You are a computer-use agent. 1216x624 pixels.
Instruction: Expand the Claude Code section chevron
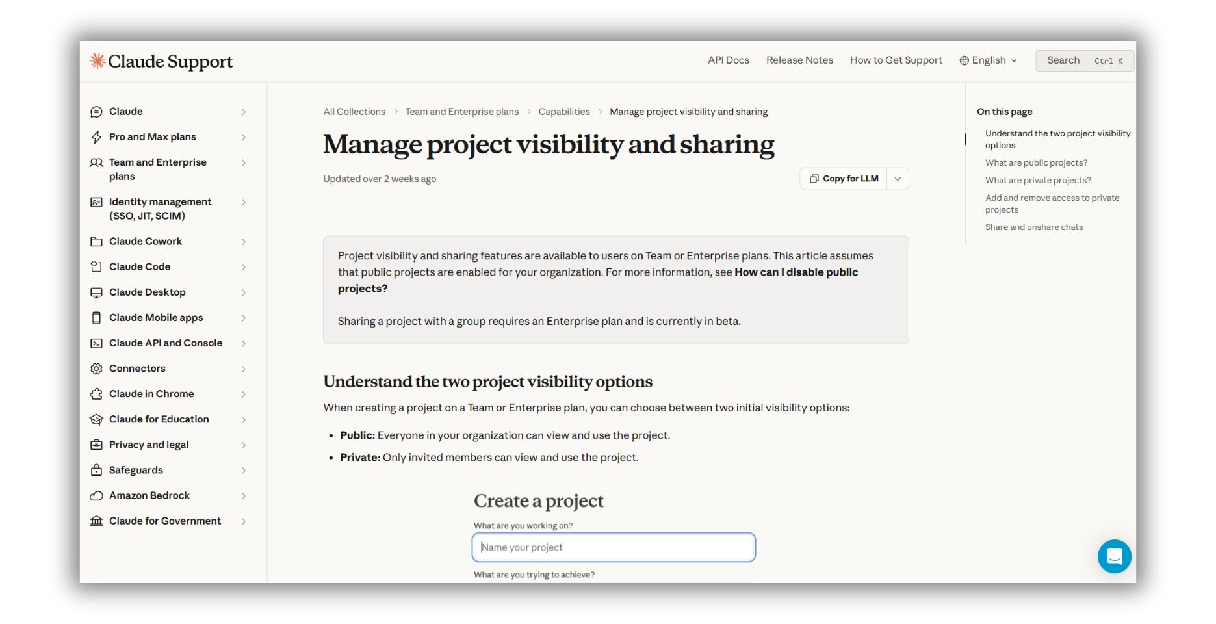click(x=243, y=267)
